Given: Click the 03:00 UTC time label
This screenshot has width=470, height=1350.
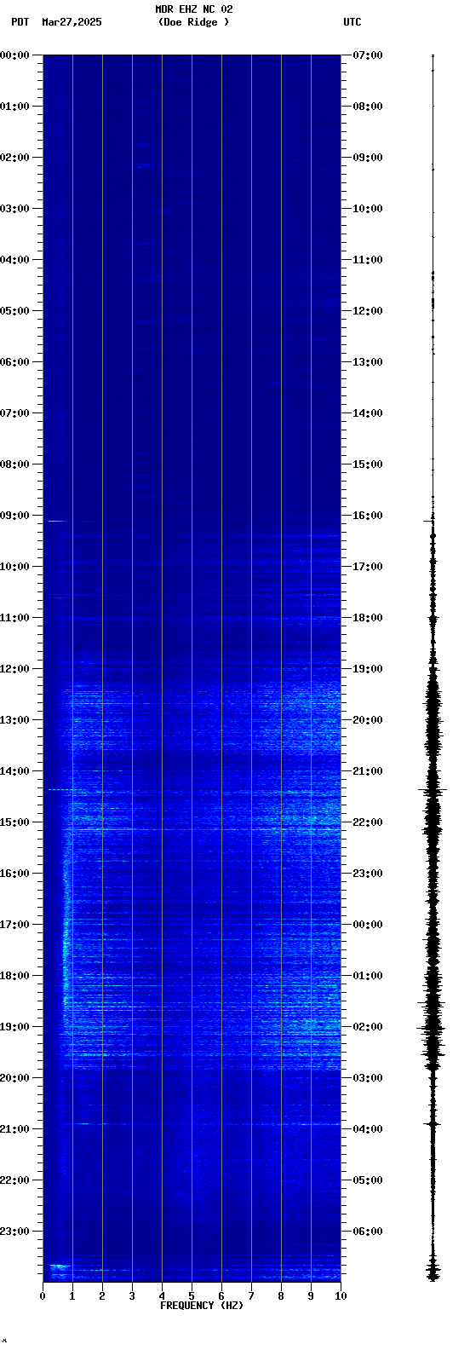Looking at the screenshot, I should point(368,1078).
